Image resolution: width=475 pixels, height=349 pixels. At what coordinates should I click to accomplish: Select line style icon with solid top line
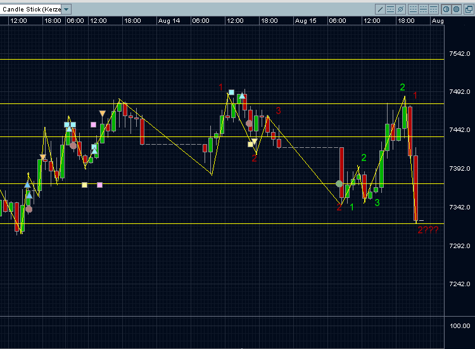pos(433,9)
